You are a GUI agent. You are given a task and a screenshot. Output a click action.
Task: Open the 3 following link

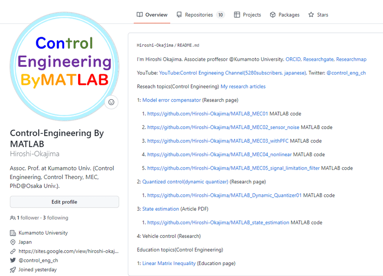click(56, 218)
